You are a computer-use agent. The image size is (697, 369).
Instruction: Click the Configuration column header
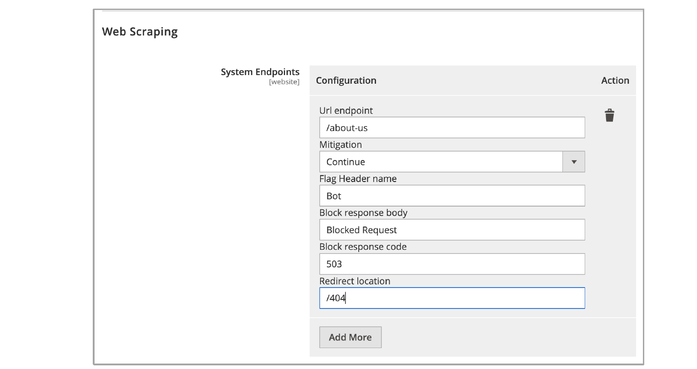click(346, 81)
